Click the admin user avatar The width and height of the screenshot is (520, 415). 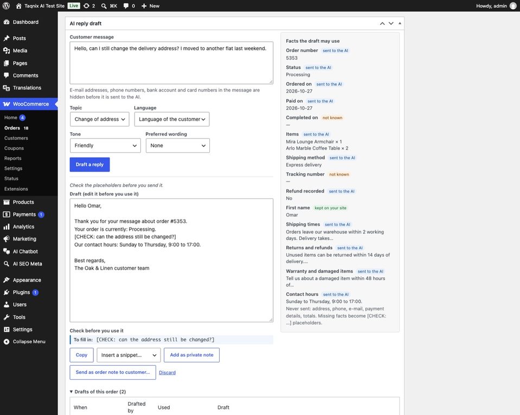(513, 6)
